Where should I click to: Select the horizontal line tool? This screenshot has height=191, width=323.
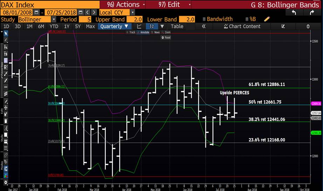(6, 87)
